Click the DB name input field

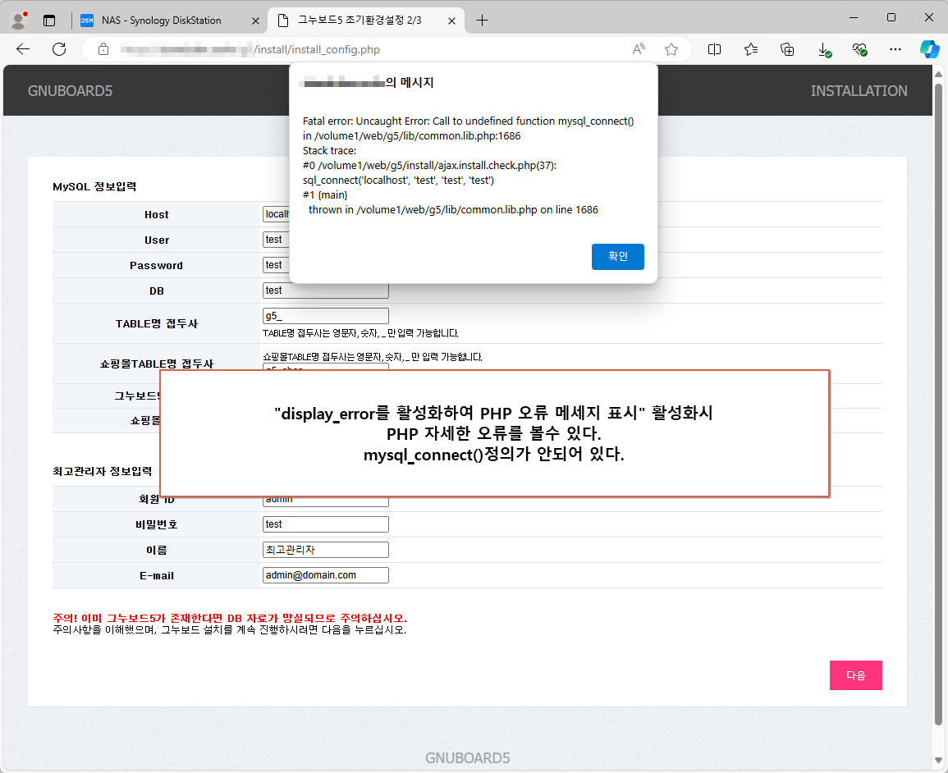(326, 290)
